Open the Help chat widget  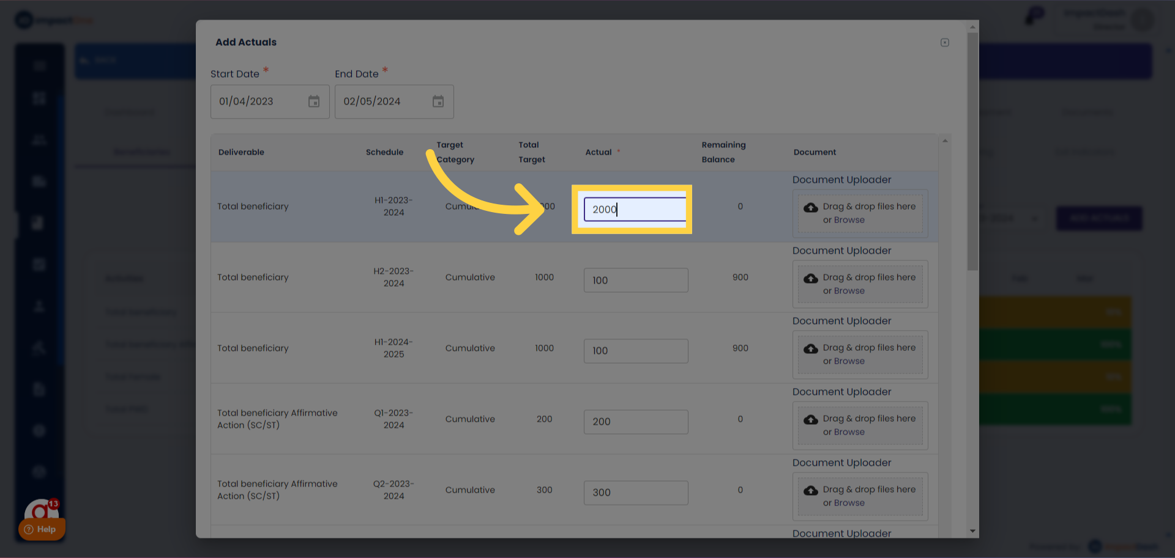(x=41, y=529)
